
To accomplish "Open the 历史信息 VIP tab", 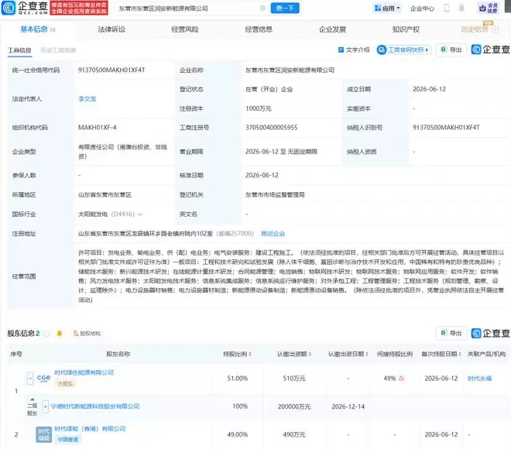I will 475,29.
